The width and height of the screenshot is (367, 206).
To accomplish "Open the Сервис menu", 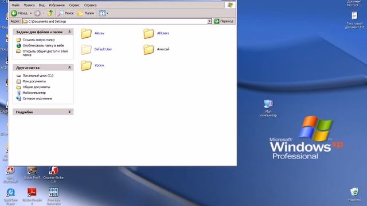I will pyautogui.click(x=74, y=5).
